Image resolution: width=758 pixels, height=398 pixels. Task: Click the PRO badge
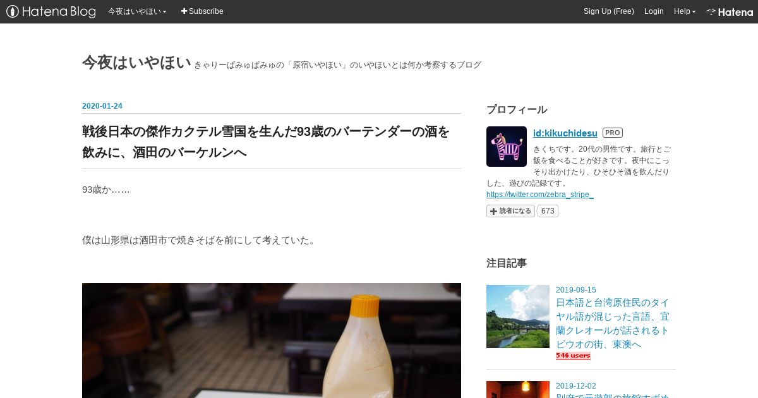tap(613, 133)
